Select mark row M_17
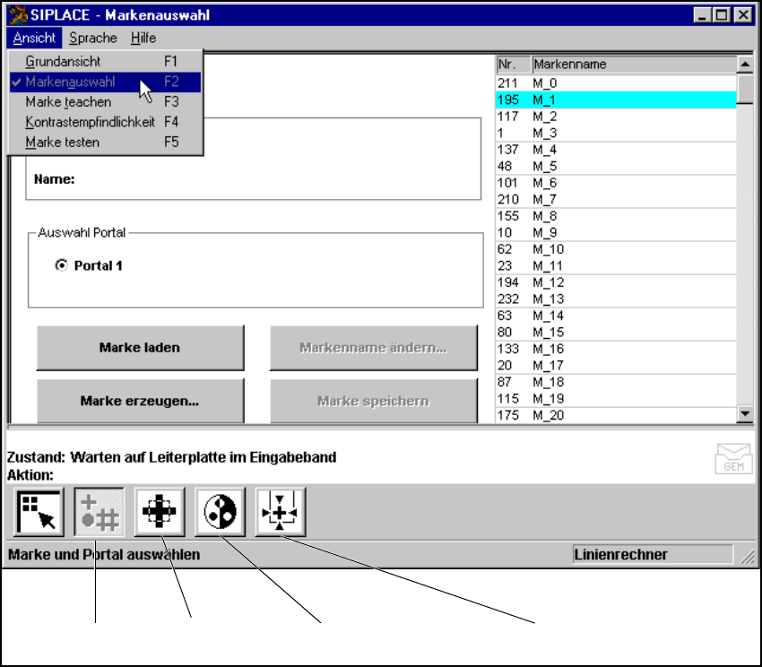762x667 pixels. coord(616,366)
